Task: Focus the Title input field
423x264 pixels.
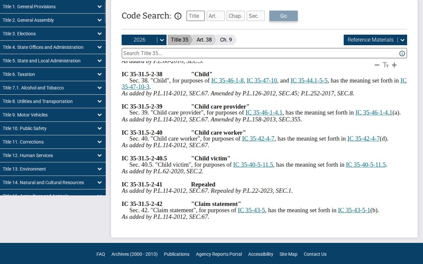Action: (x=196, y=16)
